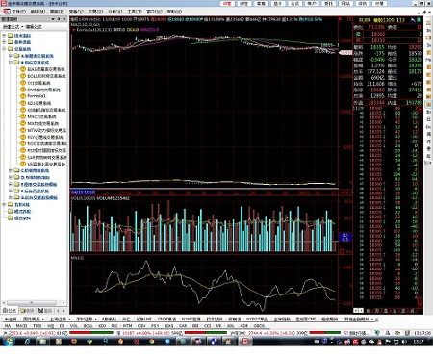Open the CBOT market tab
The width and height of the screenshot is (433, 358).
166,320
